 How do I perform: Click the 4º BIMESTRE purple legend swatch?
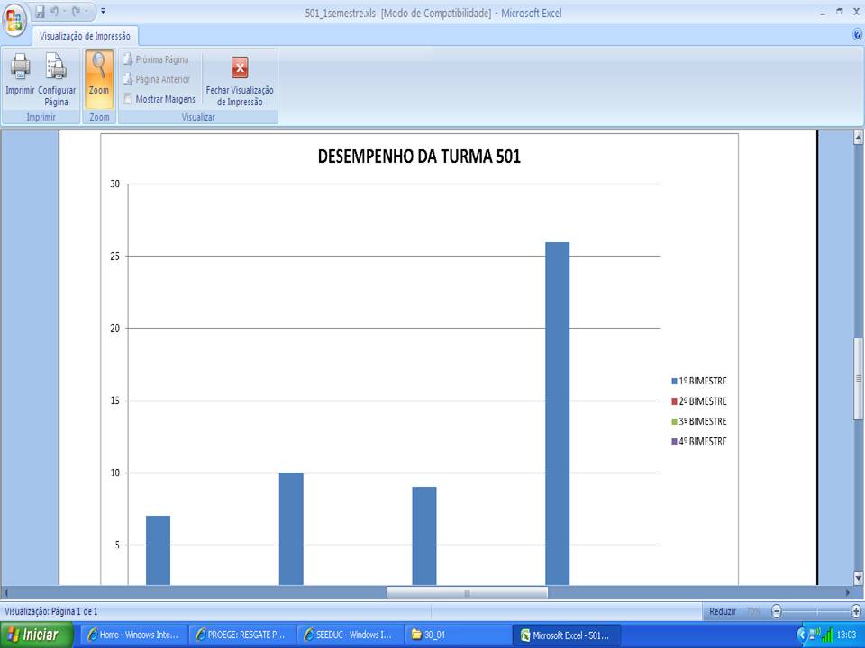coord(674,441)
